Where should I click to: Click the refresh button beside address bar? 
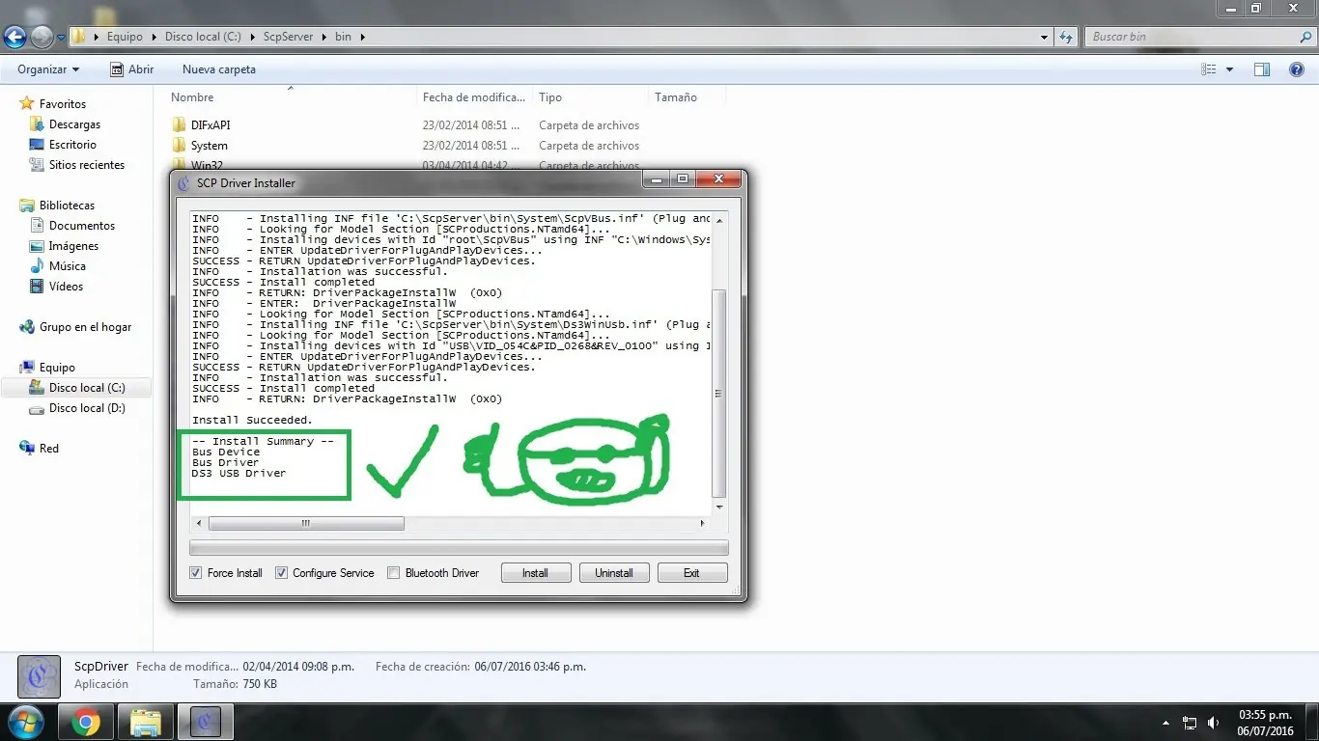[x=1066, y=37]
